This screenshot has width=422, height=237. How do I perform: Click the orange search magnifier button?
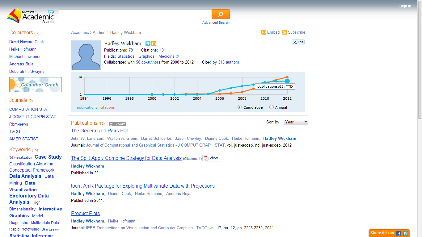pos(221,14)
